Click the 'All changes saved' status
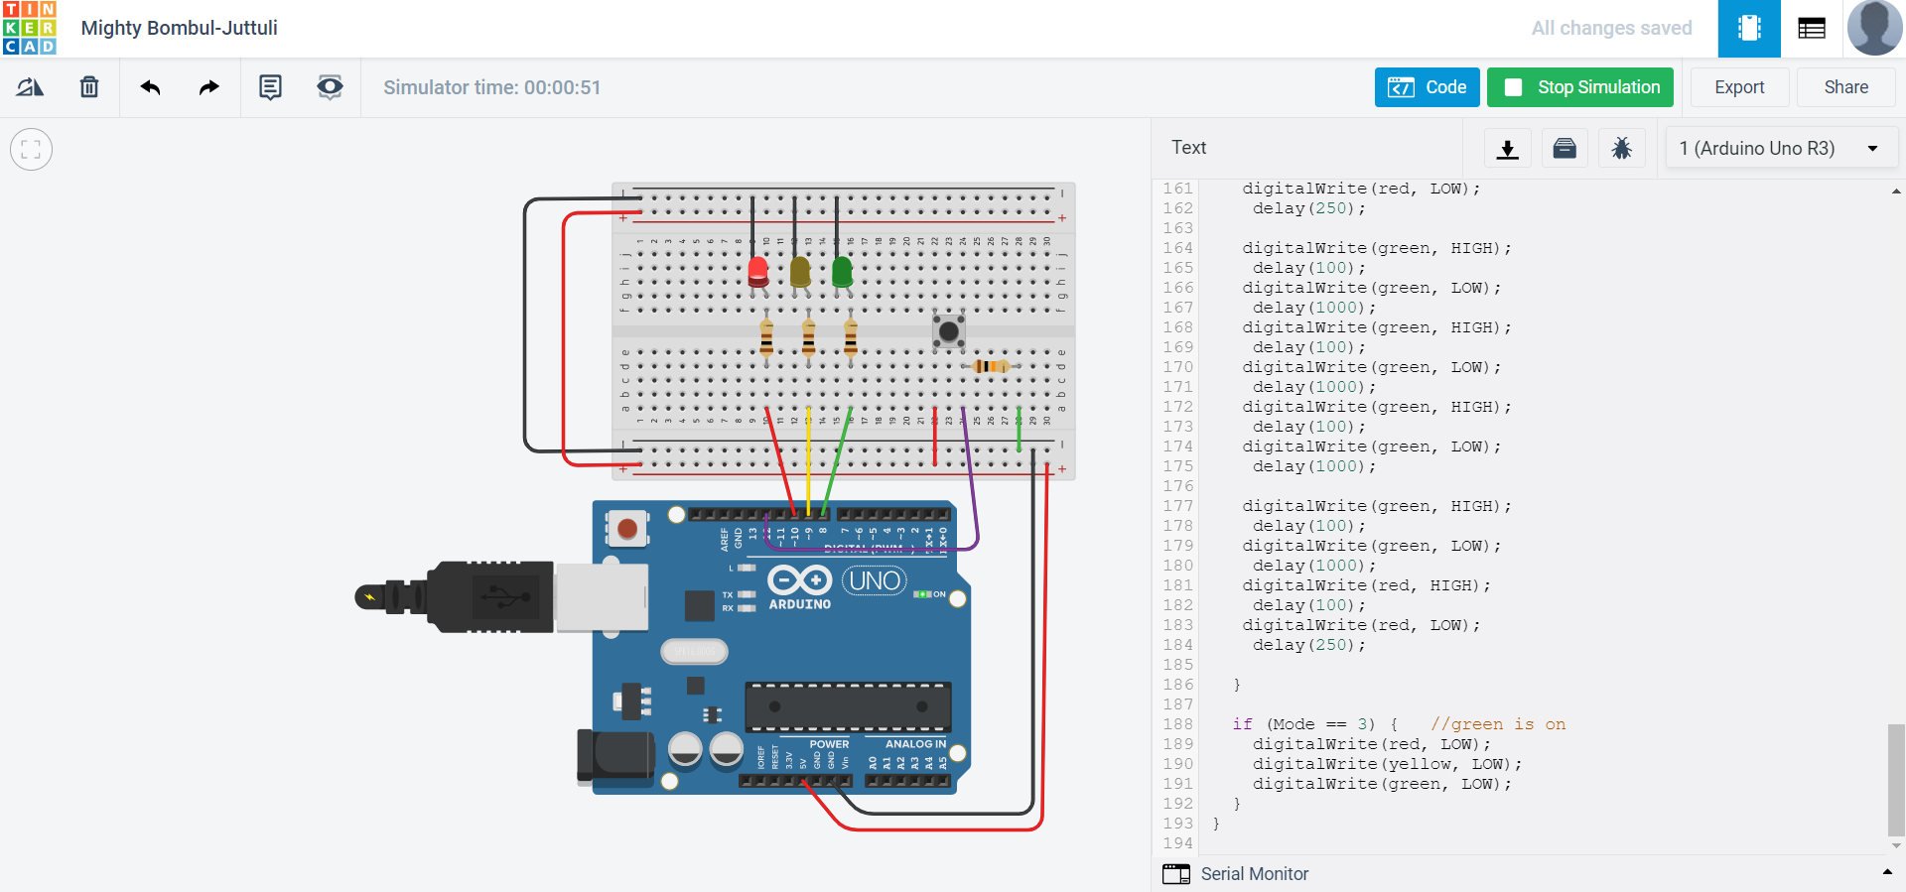 point(1611,28)
